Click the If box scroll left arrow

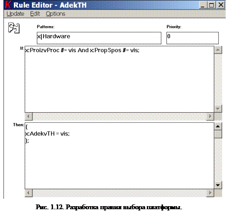click(29, 117)
